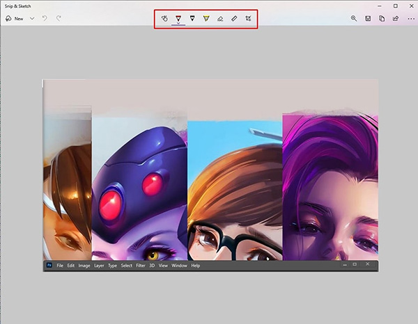The image size is (418, 324).
Task: Save the snip as file
Action: click(x=368, y=18)
